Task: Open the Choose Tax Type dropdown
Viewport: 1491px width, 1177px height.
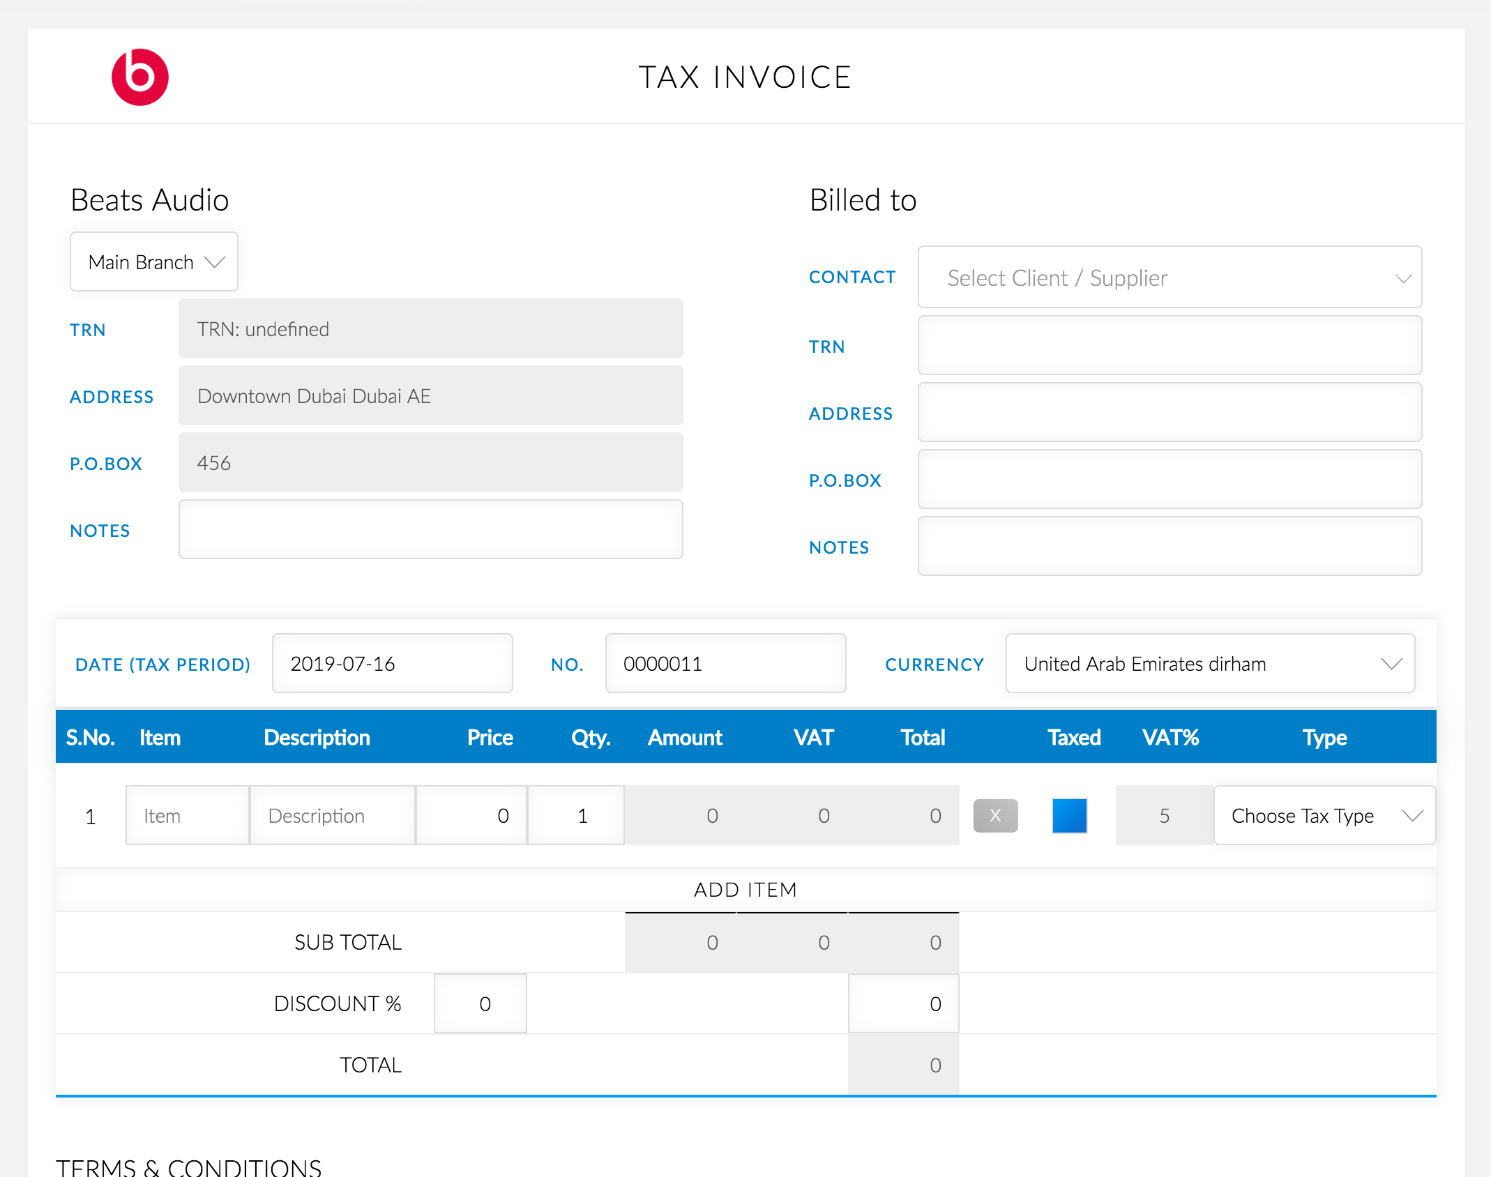Action: point(1324,815)
